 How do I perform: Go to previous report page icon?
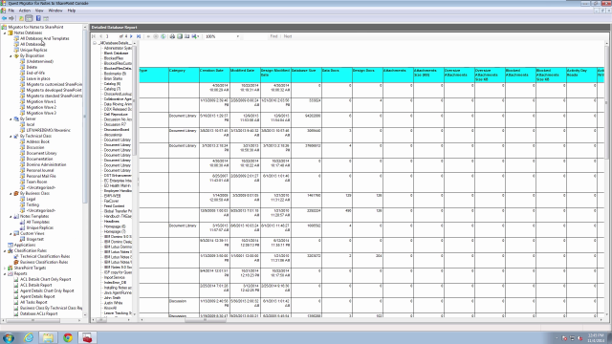pyautogui.click(x=100, y=36)
